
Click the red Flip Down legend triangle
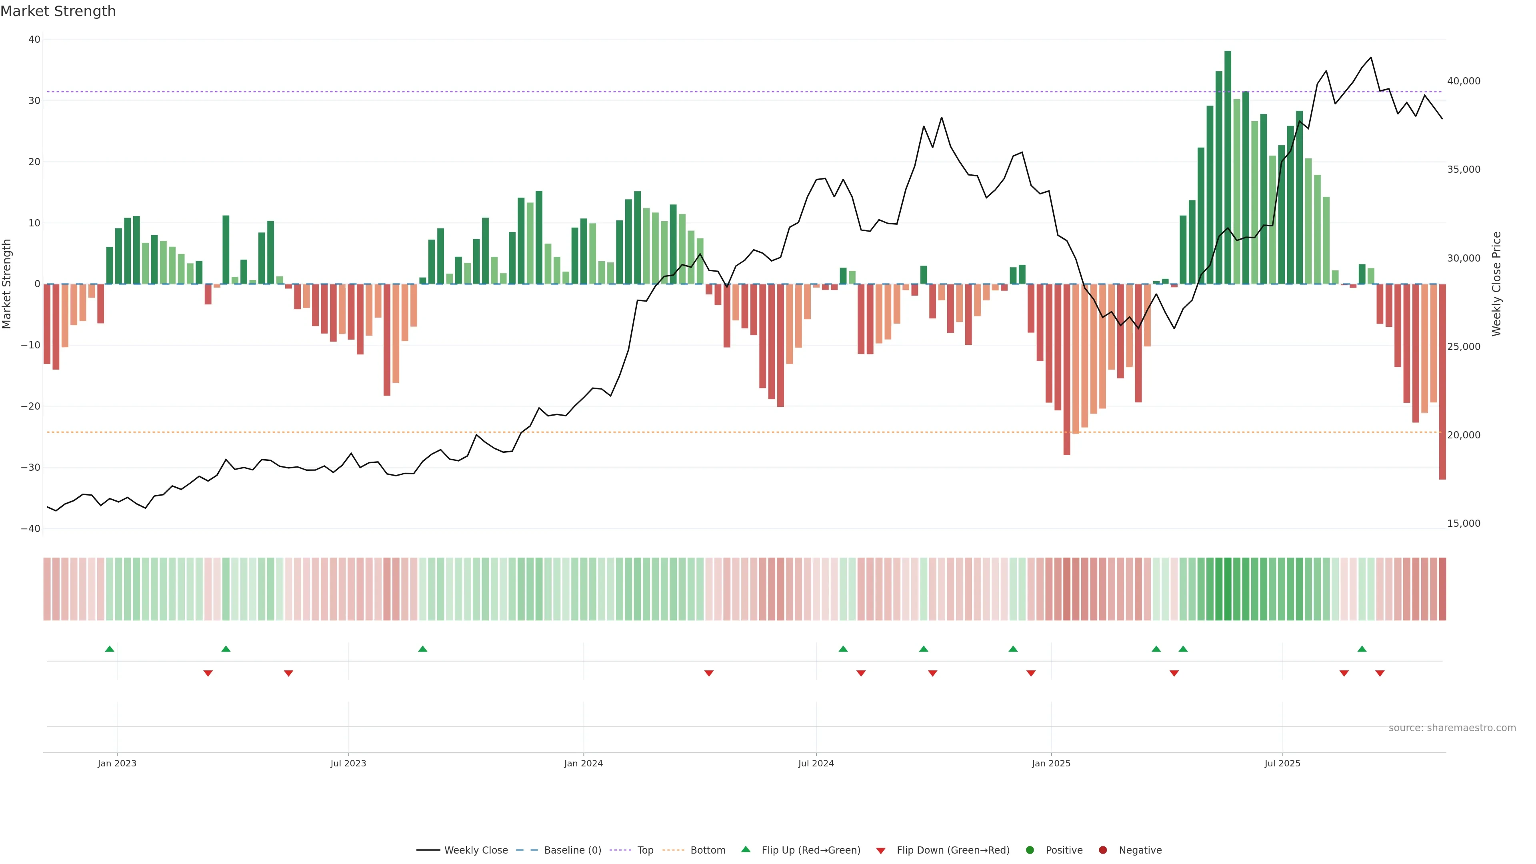point(881,850)
